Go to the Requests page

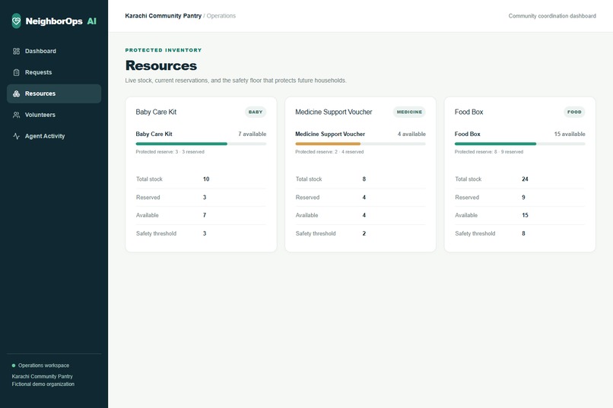click(x=54, y=72)
